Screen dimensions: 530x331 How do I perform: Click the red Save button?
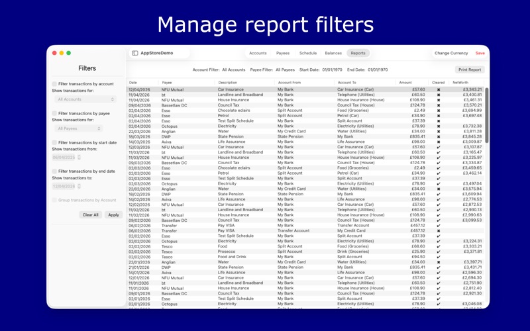(x=480, y=53)
